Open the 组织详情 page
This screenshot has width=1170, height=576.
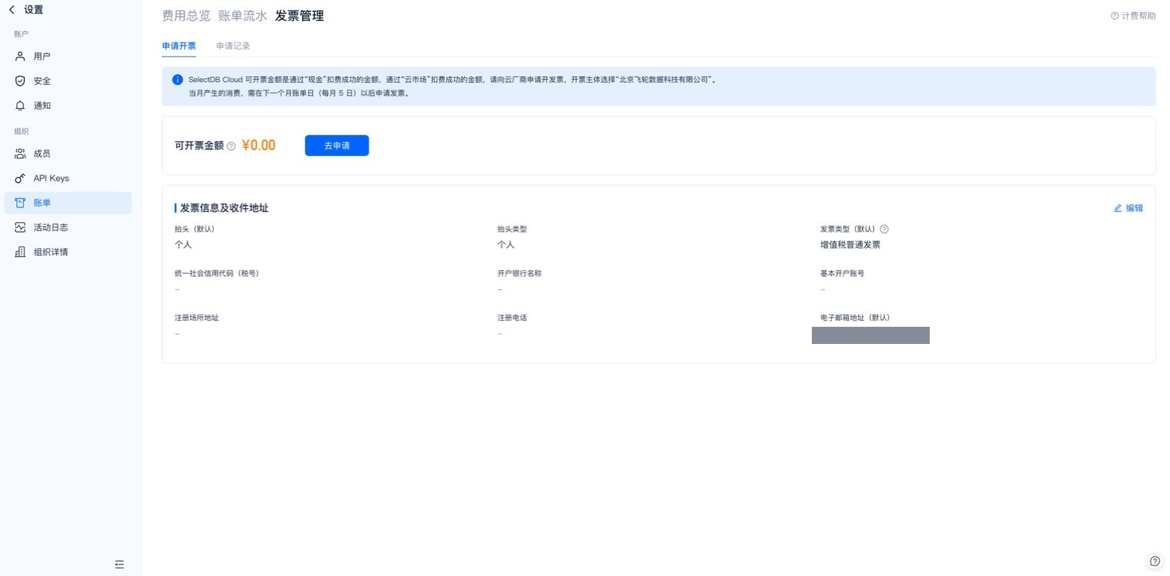click(x=68, y=251)
